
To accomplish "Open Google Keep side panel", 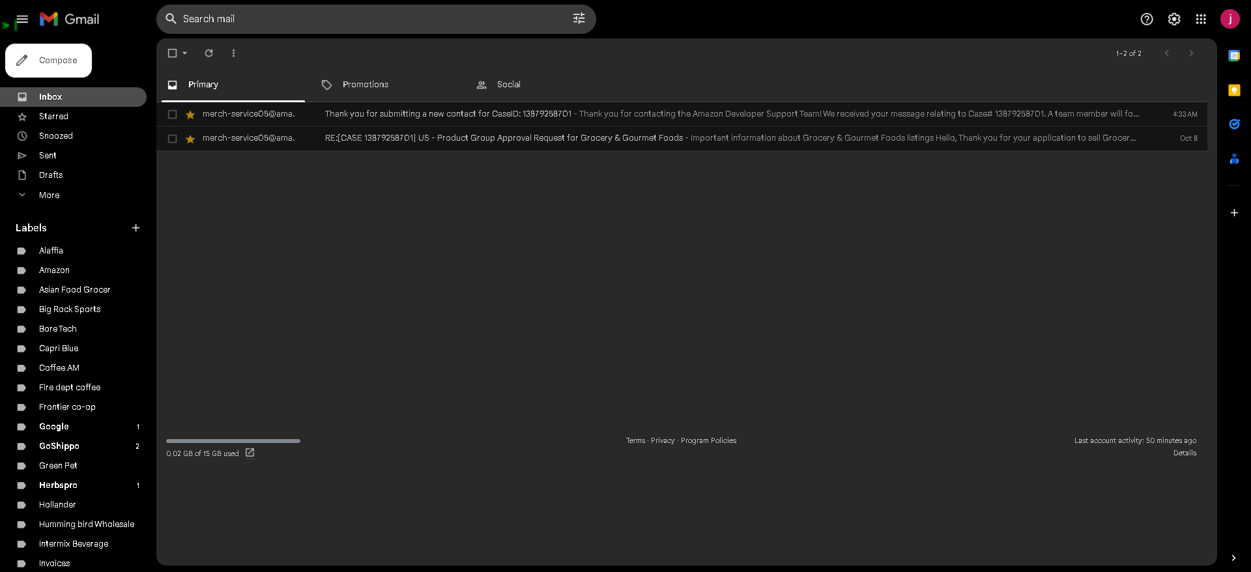I will pyautogui.click(x=1234, y=91).
